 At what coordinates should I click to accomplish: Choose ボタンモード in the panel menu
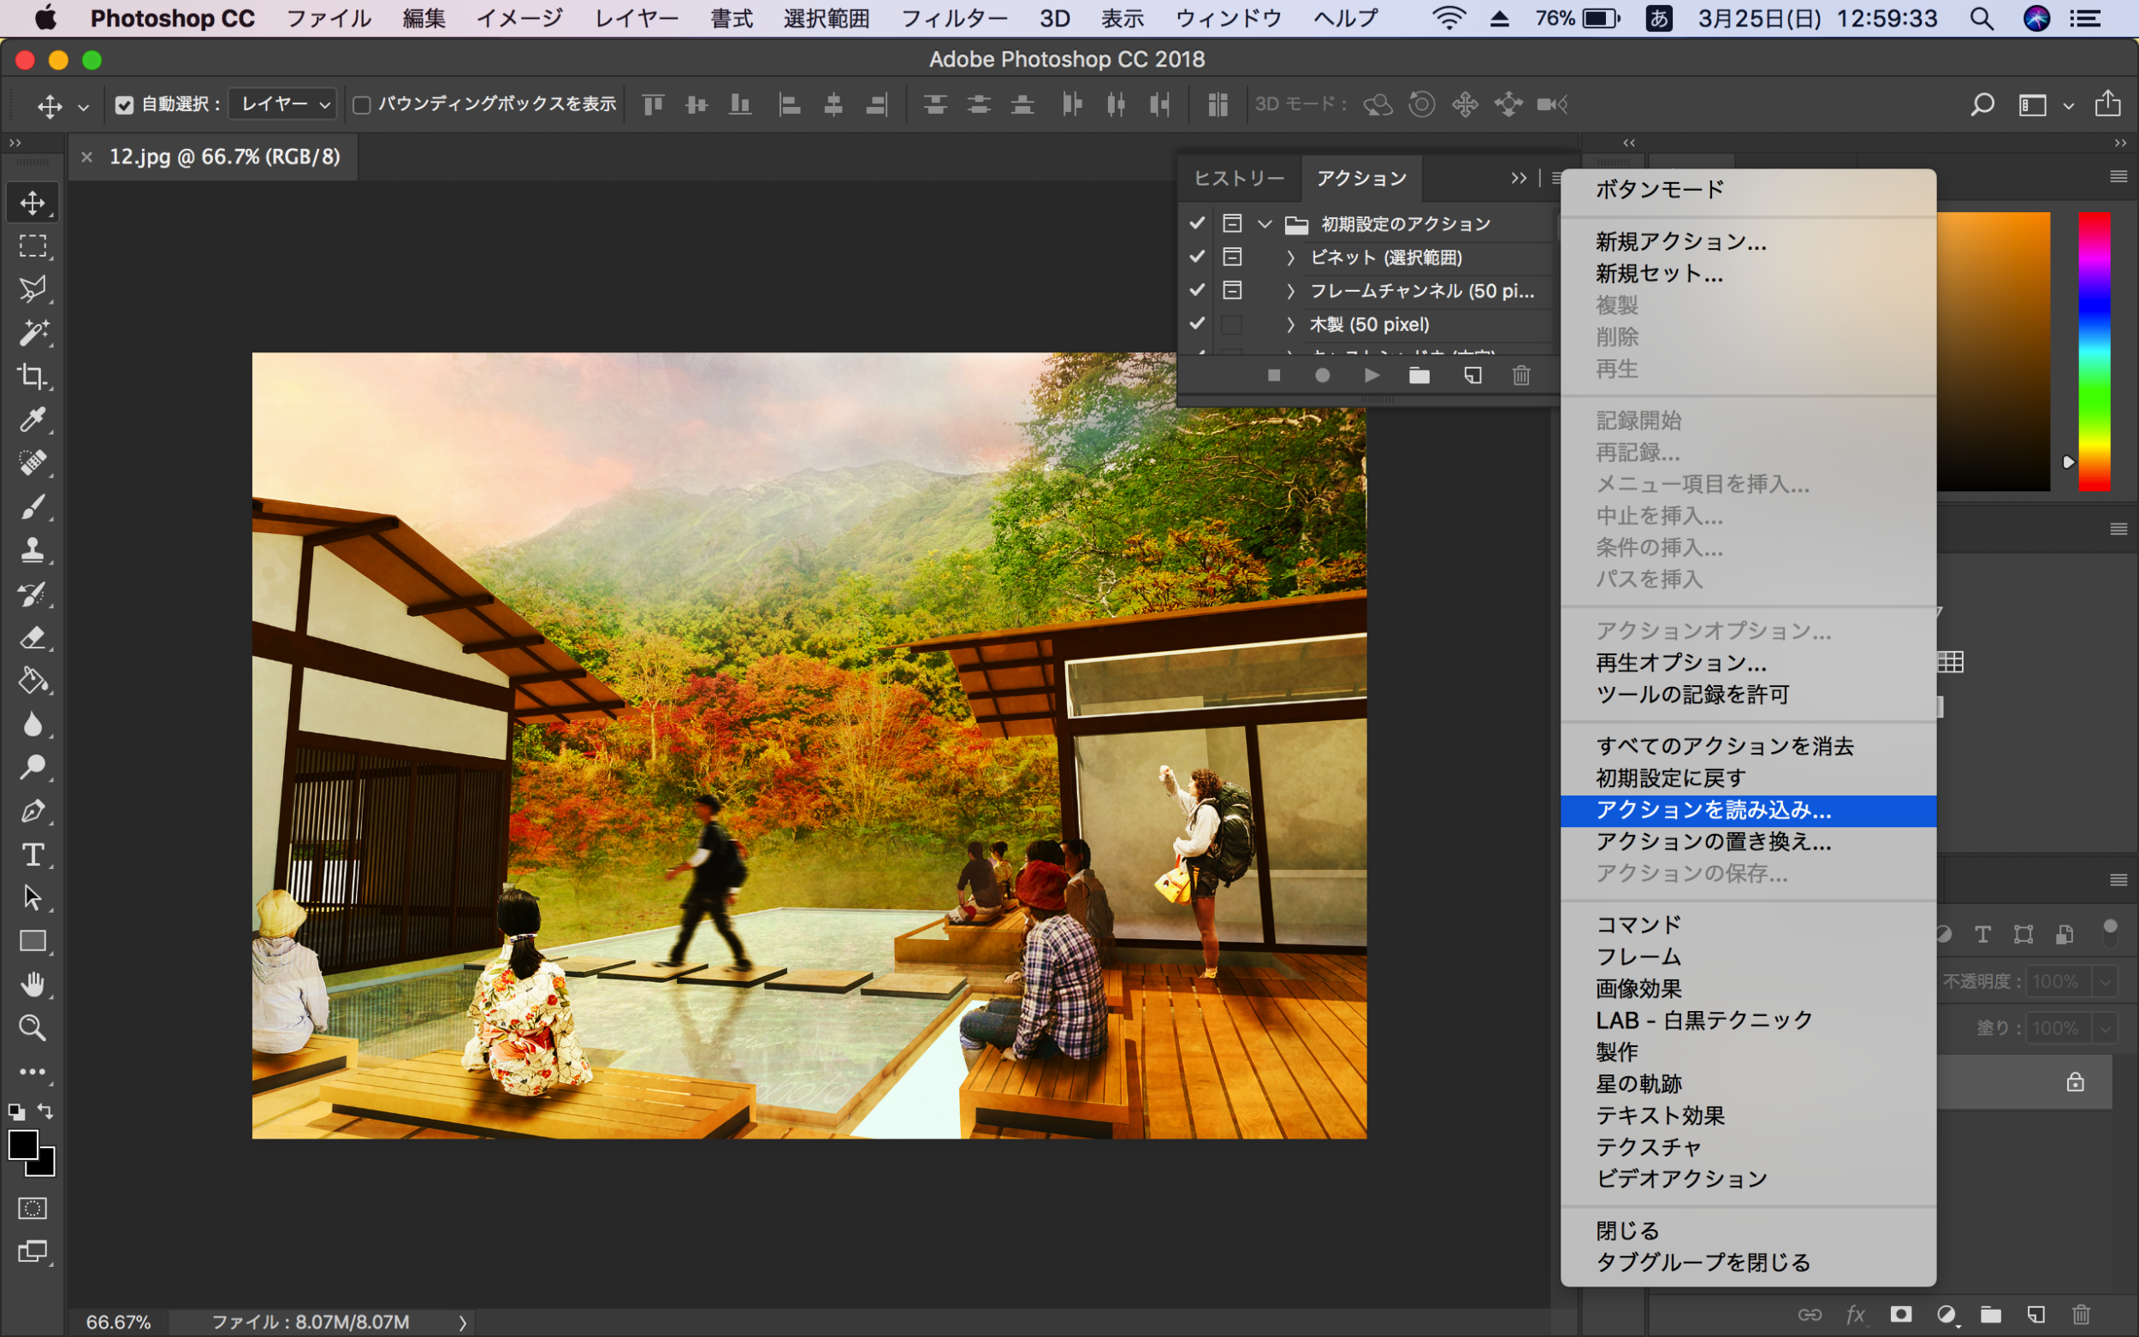[1748, 189]
